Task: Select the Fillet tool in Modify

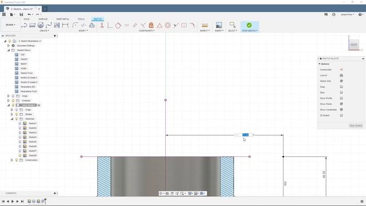Action: pyautogui.click(x=75, y=25)
